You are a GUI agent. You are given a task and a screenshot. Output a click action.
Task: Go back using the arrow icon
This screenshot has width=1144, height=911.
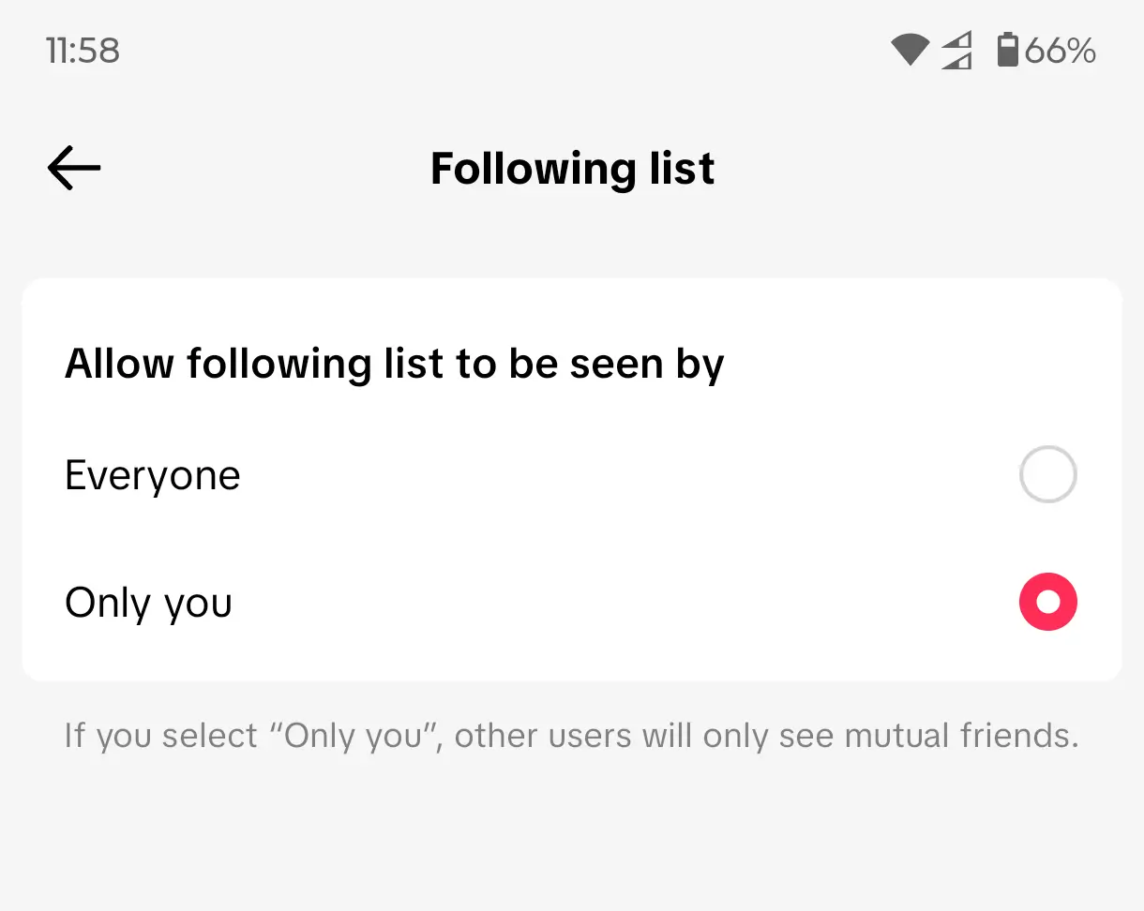(74, 169)
